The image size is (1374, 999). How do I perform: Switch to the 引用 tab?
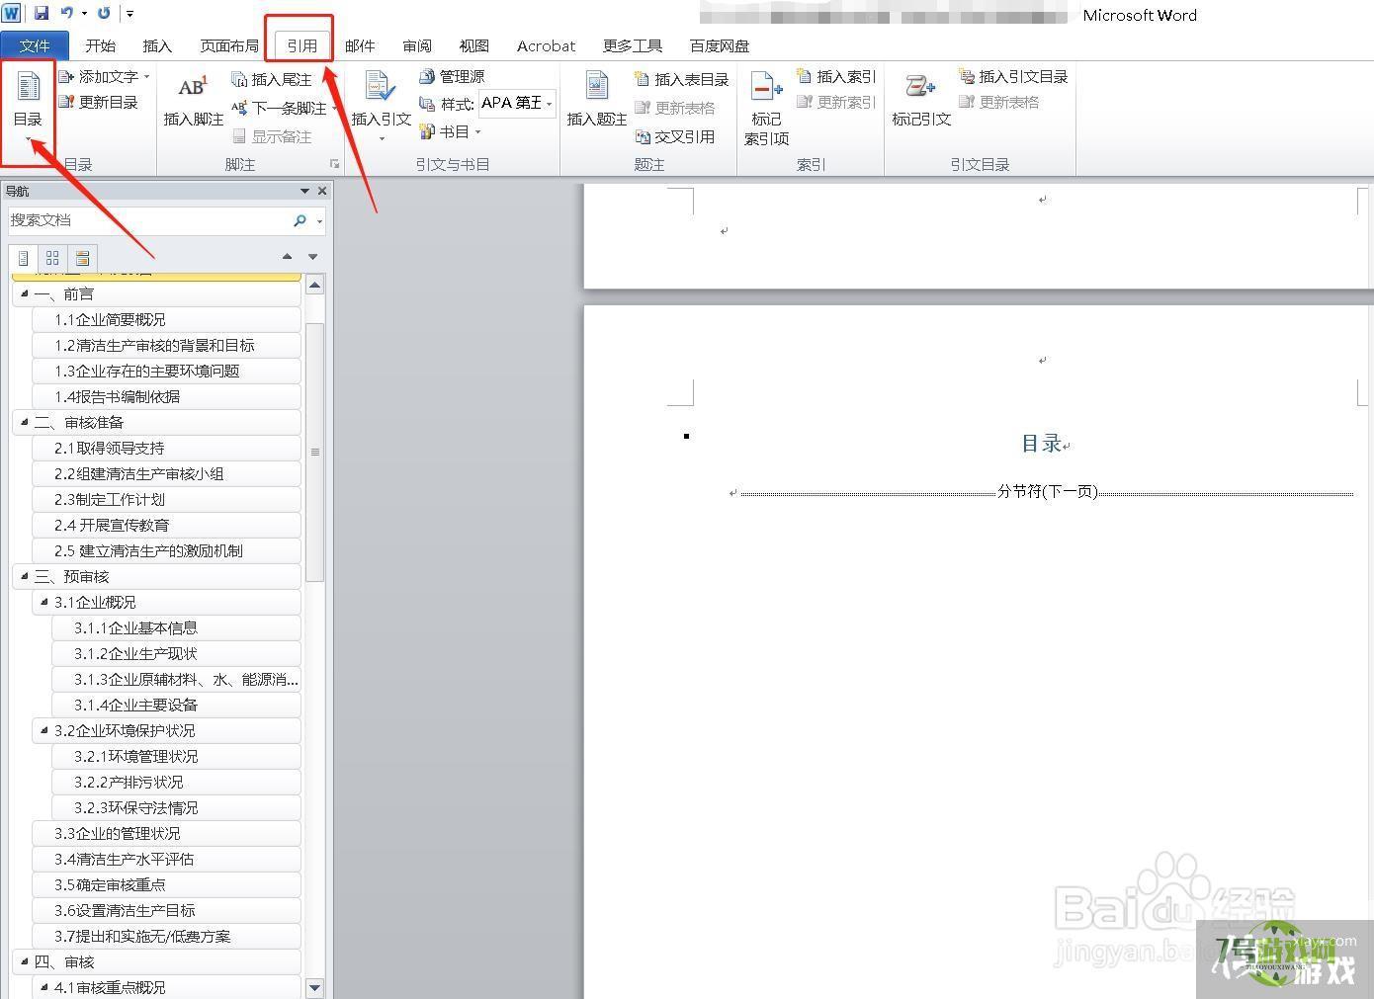(x=301, y=45)
